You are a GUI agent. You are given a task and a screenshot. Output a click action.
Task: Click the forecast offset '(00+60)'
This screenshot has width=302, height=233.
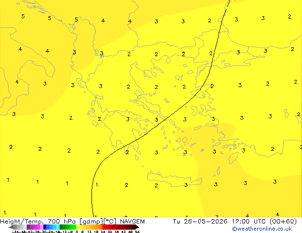pos(283,222)
